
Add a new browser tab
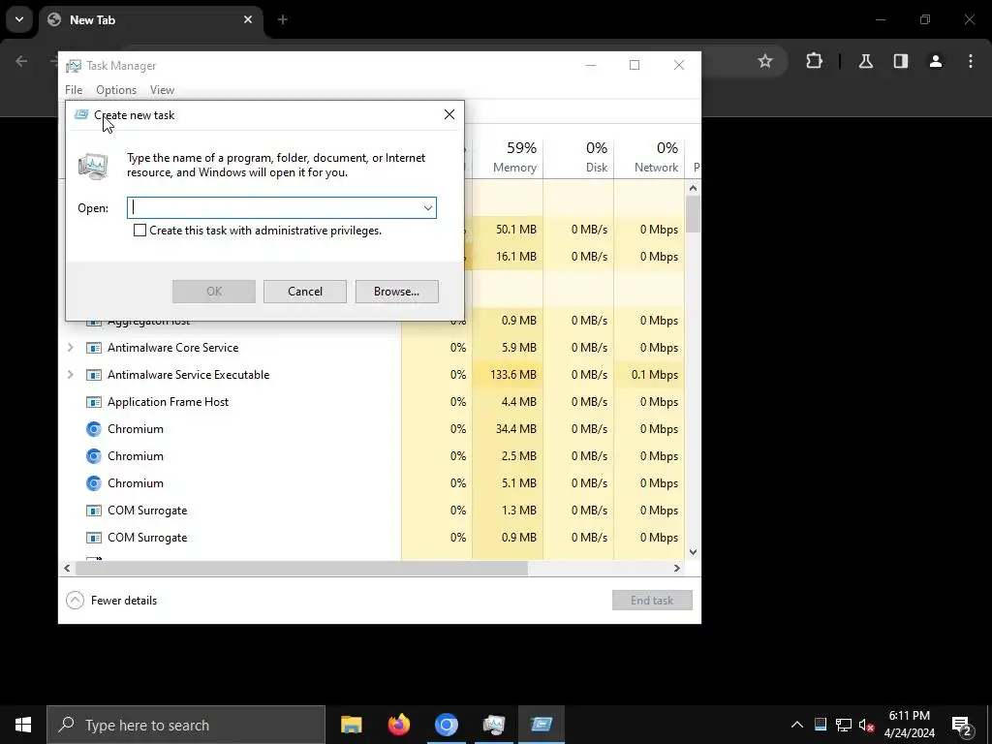[x=283, y=19]
